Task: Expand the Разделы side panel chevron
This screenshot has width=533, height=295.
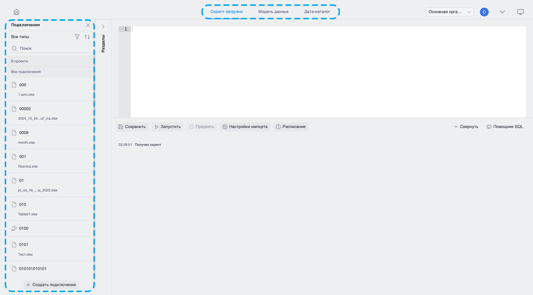Action: tap(103, 27)
